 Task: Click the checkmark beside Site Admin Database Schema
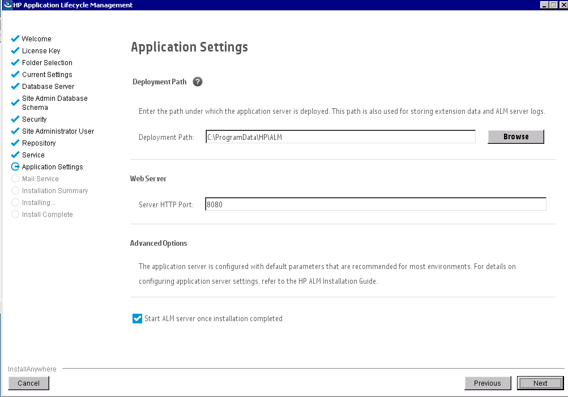pyautogui.click(x=15, y=103)
